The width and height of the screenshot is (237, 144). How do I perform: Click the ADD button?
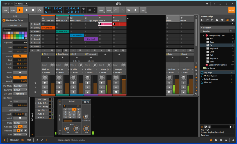point(101,10)
